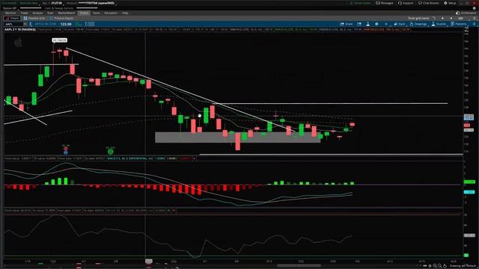Open Chat Rooms
479x269 pixels.
[x=429, y=3]
